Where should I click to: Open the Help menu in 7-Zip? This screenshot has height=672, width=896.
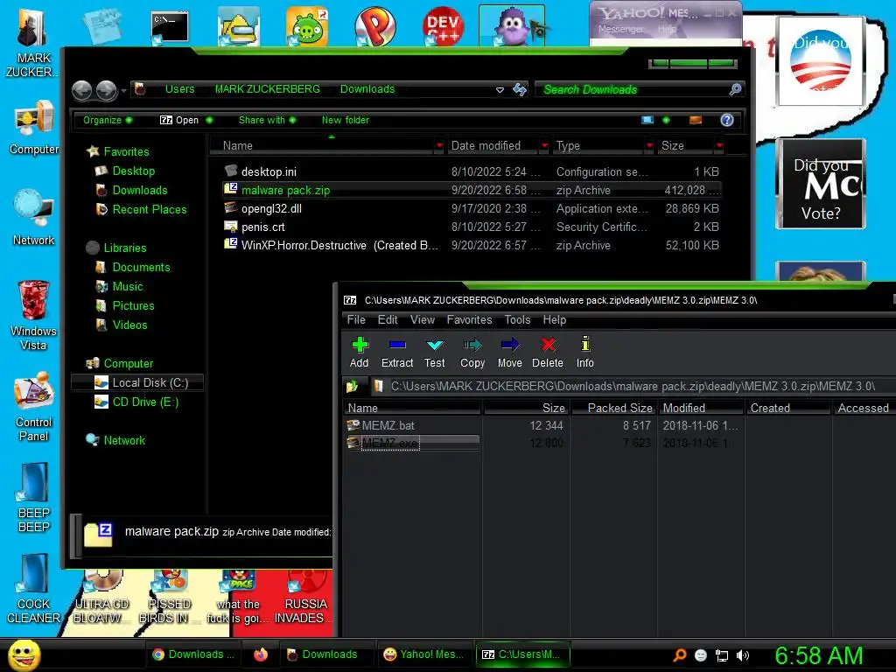point(554,320)
